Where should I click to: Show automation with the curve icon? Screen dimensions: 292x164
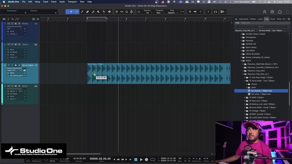pyautogui.click(x=17, y=19)
